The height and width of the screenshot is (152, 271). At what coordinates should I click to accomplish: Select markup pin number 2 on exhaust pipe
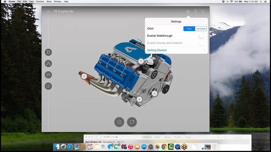pyautogui.click(x=84, y=76)
